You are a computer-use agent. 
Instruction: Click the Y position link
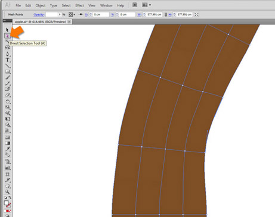(113, 14)
